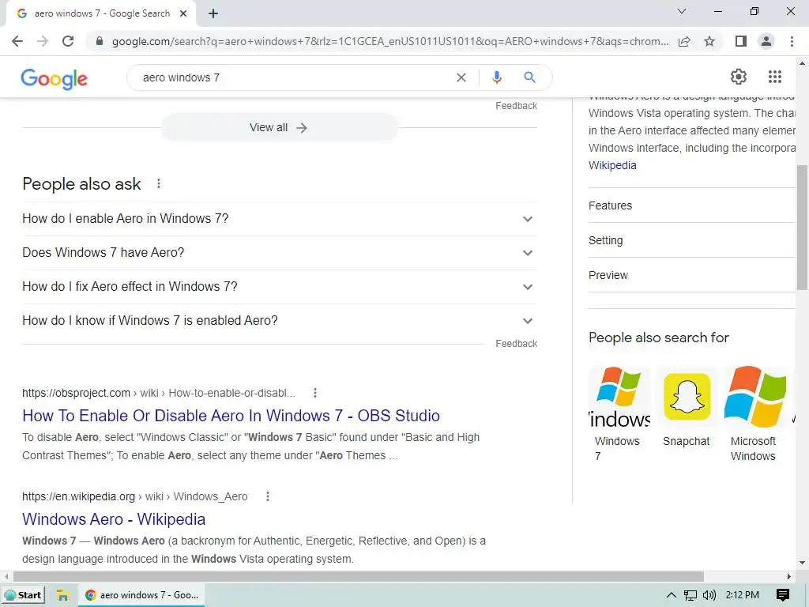
Task: Click Wikipedia link in knowledge panel
Action: pos(612,165)
